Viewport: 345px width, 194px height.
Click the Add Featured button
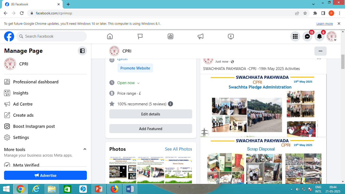(x=151, y=129)
